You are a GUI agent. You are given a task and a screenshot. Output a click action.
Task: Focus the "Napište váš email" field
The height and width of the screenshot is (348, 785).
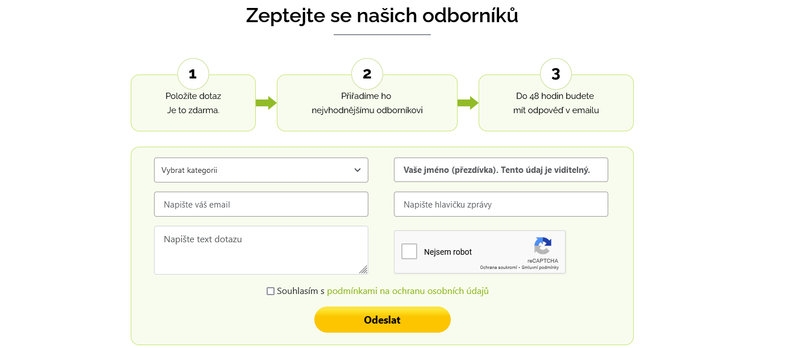click(x=261, y=204)
